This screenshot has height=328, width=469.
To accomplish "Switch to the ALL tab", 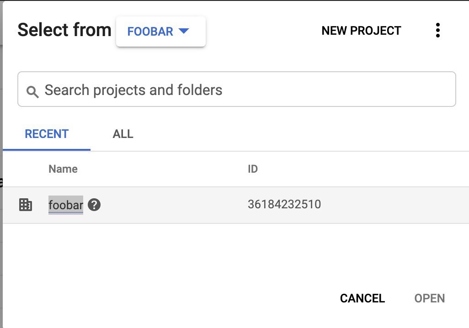I will [123, 134].
